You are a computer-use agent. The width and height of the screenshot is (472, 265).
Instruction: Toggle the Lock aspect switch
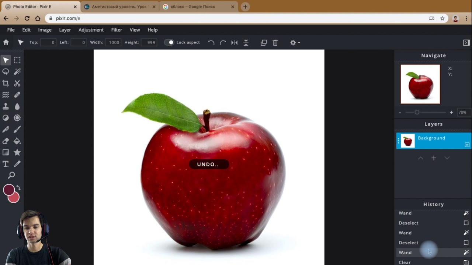[169, 42]
